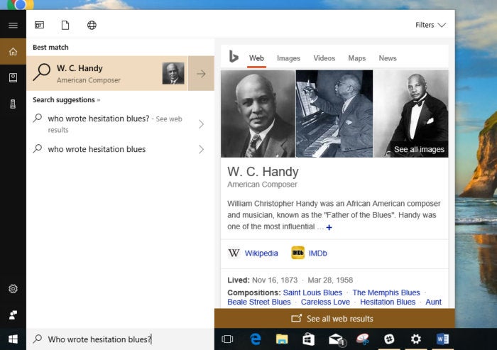
Task: Click See all web results button
Action: (334, 318)
